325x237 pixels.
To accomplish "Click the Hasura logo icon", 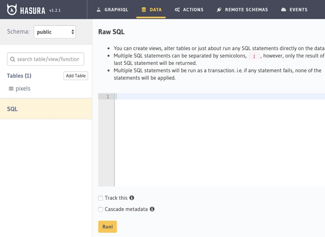I will [12, 9].
